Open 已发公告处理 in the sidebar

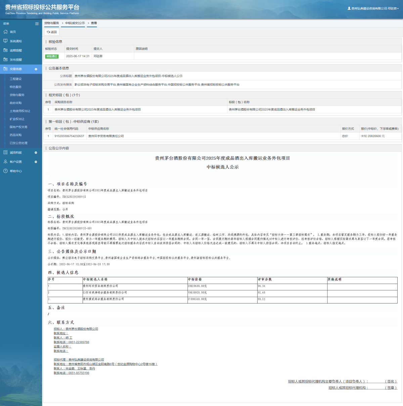point(18,143)
